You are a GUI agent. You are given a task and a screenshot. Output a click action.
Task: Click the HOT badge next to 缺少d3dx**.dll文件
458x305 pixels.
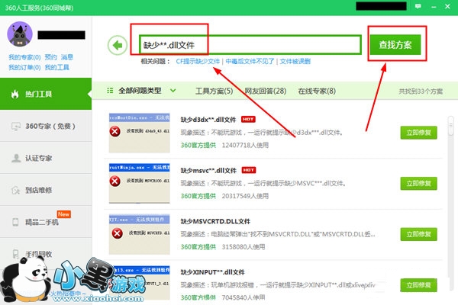tap(248, 119)
